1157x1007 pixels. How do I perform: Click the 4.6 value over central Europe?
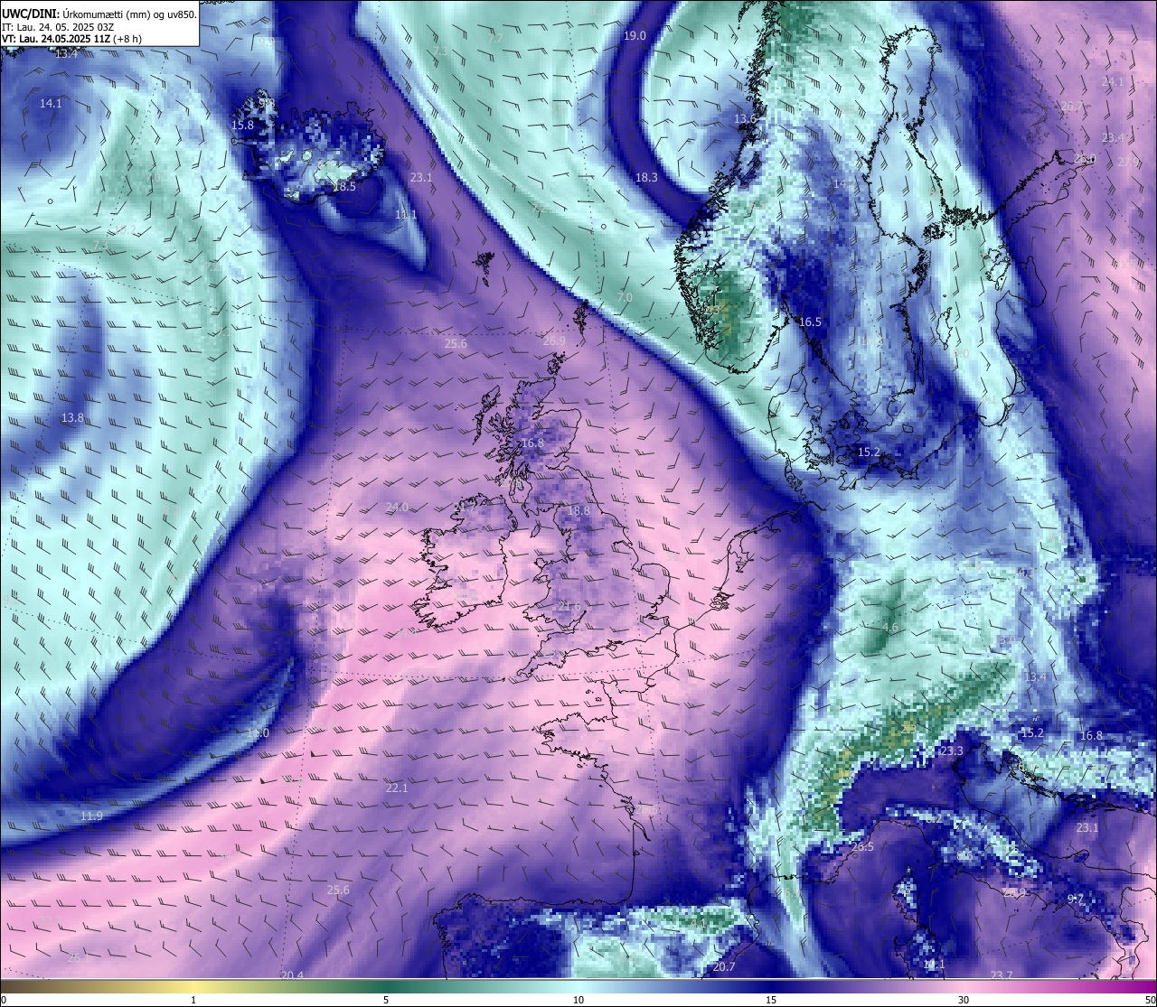click(889, 628)
